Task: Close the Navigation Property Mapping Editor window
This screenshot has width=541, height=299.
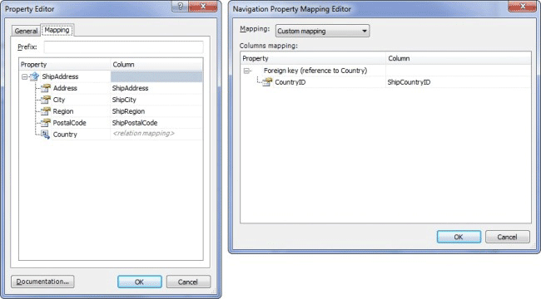Action: point(523,6)
